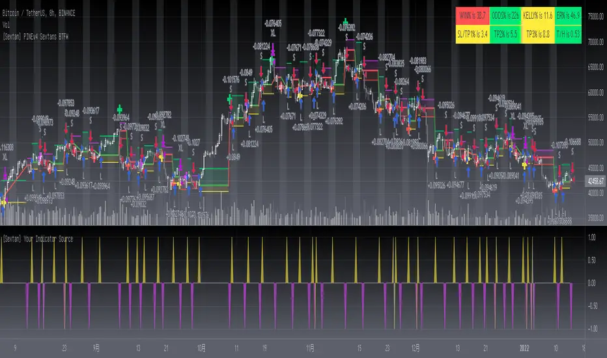This screenshot has width=607, height=358.
Task: Click the 11月 date on time axis
Action: [310, 348]
